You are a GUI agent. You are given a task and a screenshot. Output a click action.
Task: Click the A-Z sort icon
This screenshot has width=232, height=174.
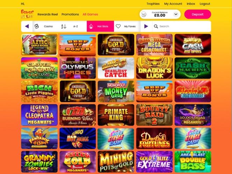point(64,27)
